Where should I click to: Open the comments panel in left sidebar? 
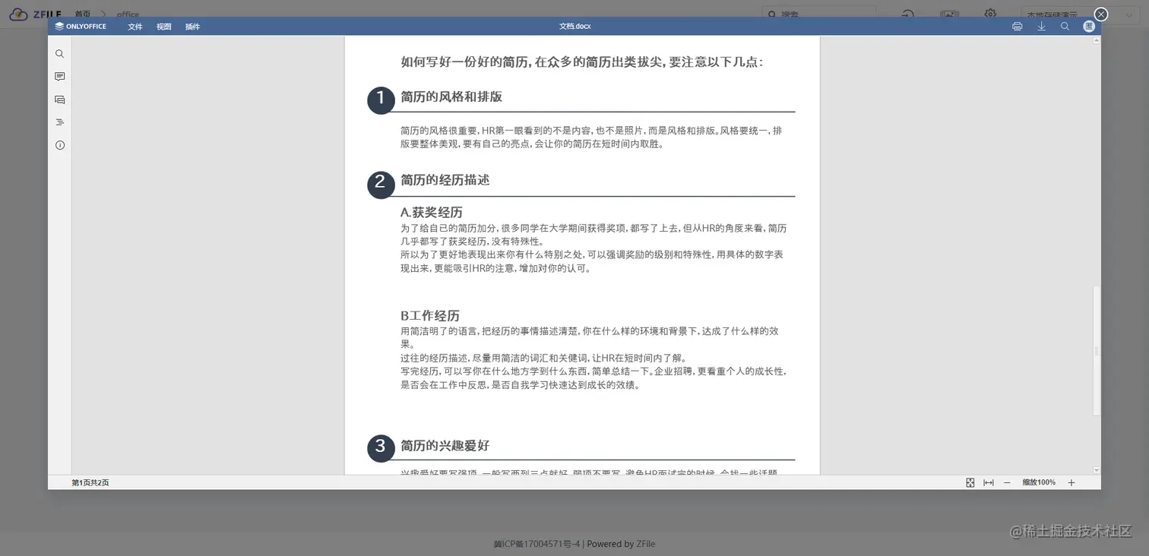tap(59, 77)
